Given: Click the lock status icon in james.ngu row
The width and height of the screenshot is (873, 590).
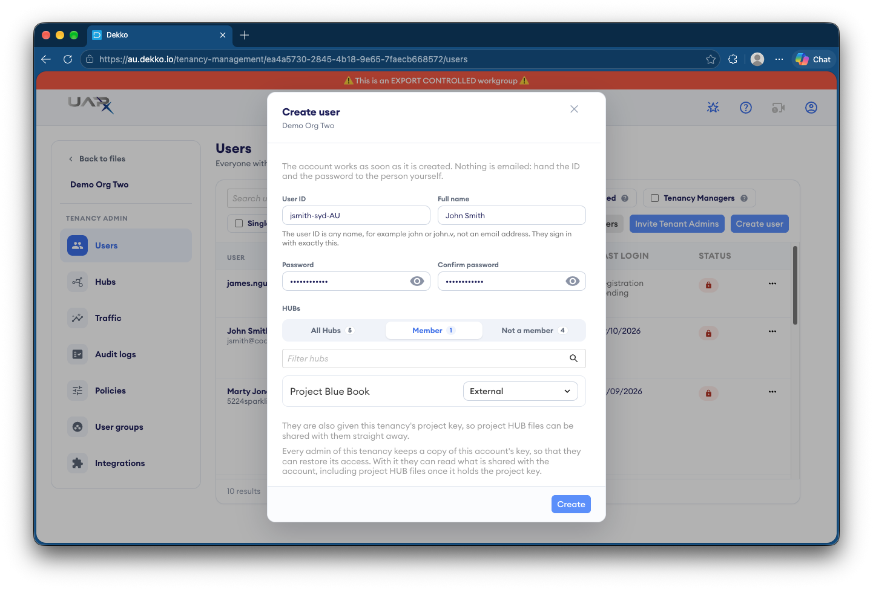Looking at the screenshot, I should (708, 285).
